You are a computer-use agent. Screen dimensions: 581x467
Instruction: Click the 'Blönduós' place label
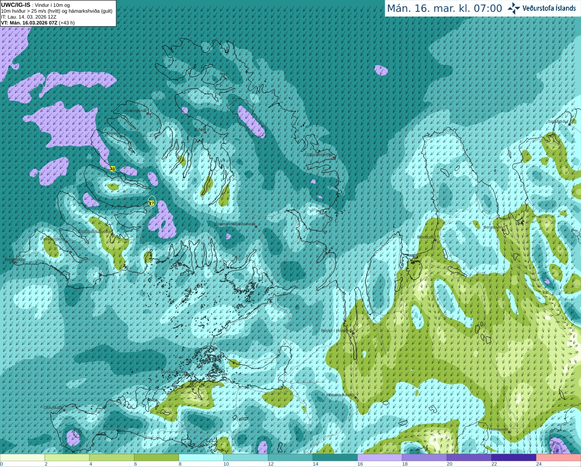426,237
